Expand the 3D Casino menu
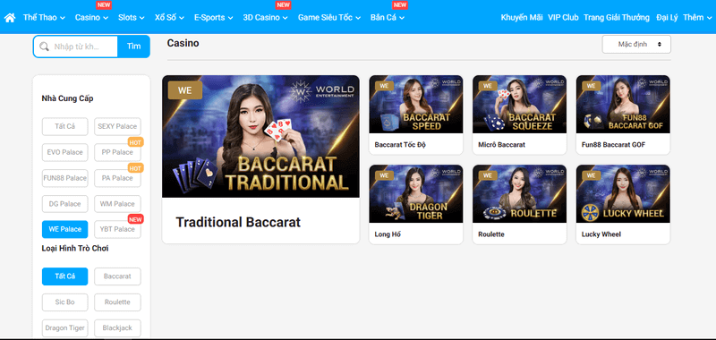 click(x=265, y=18)
